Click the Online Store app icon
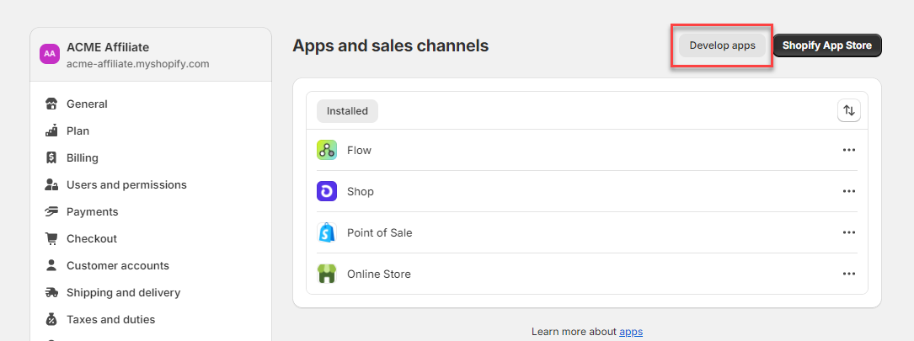Image resolution: width=914 pixels, height=341 pixels. click(327, 274)
